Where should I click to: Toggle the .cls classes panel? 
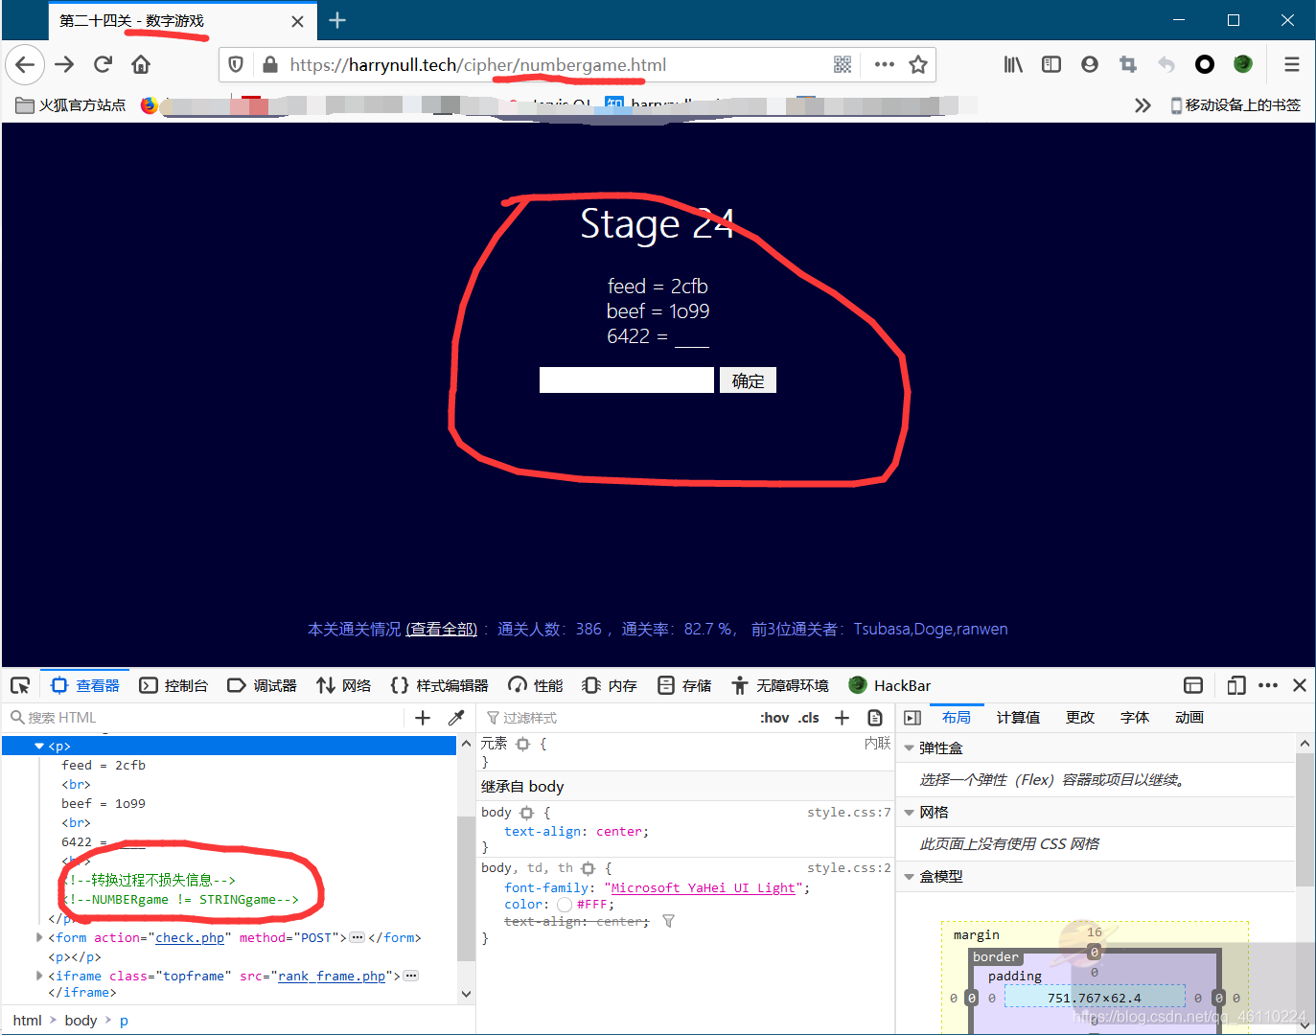[x=809, y=718]
